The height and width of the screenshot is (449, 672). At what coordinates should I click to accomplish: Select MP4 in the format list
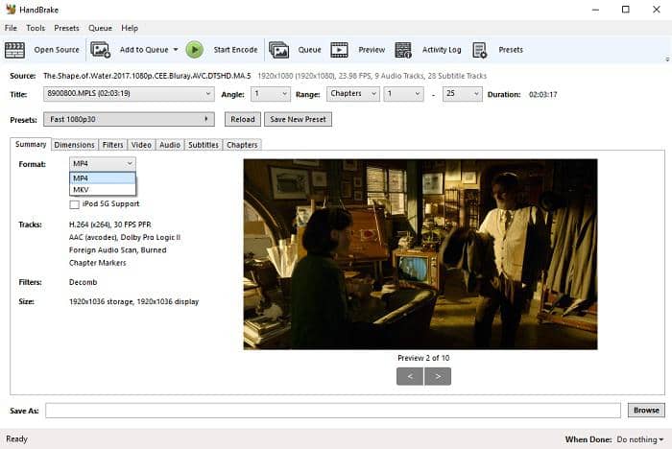click(x=103, y=178)
